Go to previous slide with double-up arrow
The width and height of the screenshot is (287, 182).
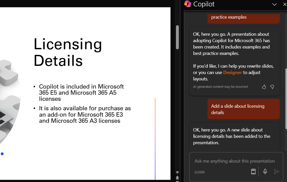[x=177, y=177]
